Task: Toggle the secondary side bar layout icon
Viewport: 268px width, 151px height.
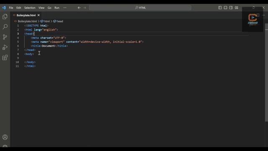Action: 231,8
